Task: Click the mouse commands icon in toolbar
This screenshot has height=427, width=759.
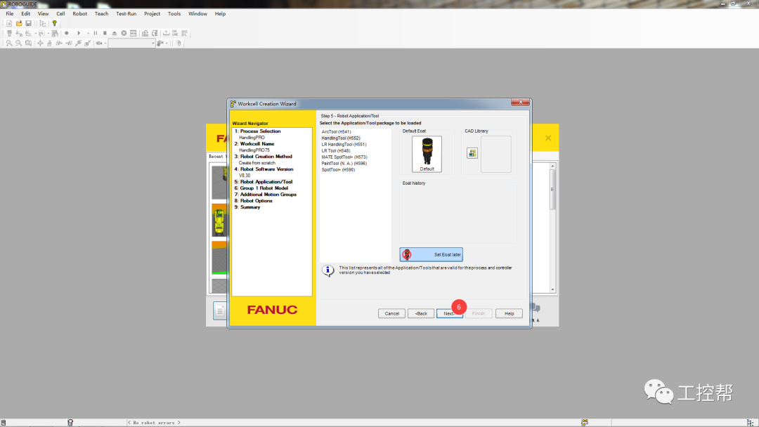Action: click(x=179, y=43)
